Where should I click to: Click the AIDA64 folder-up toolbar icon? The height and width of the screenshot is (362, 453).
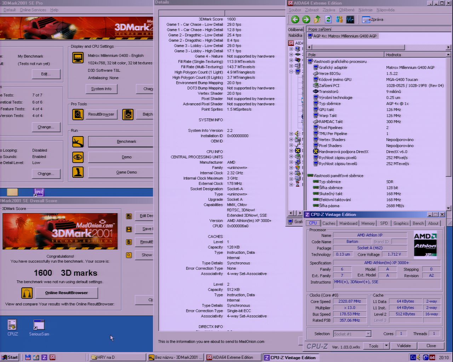317,19
